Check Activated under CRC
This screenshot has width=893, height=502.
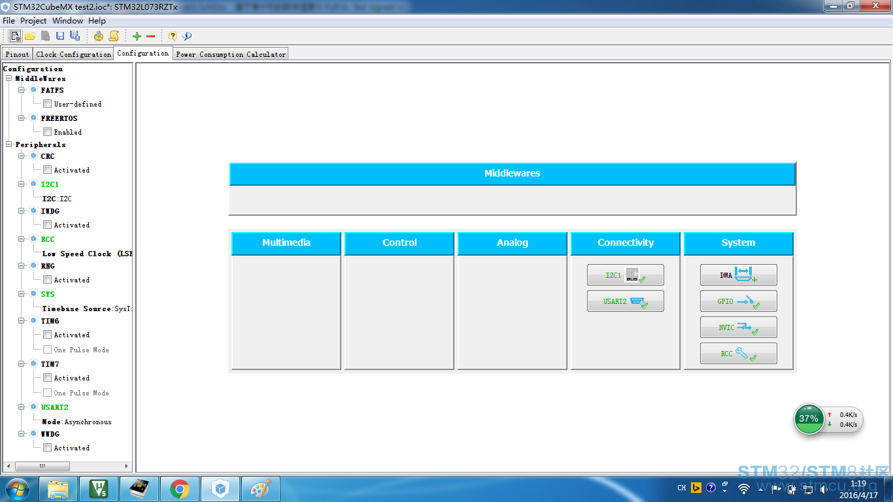pyautogui.click(x=47, y=170)
